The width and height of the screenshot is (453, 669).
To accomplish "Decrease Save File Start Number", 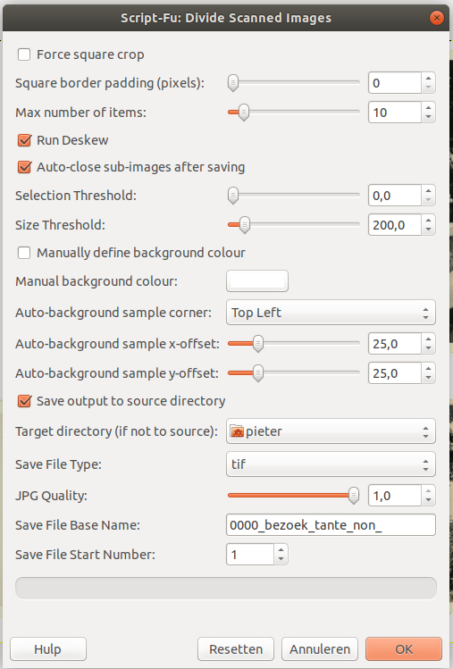I will coord(281,560).
